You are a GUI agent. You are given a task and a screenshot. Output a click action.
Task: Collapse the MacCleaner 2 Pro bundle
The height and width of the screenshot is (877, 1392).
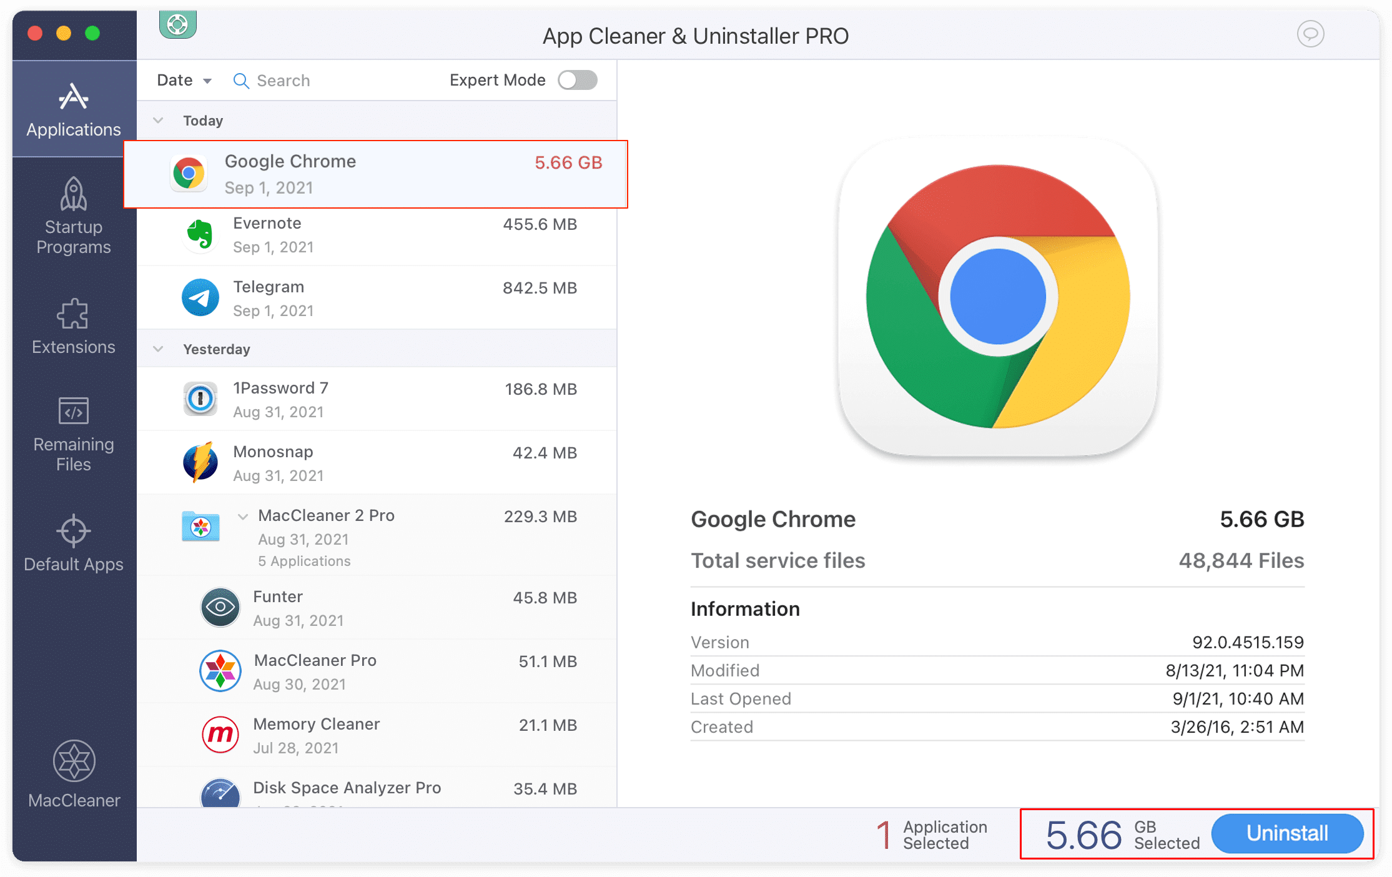243,516
